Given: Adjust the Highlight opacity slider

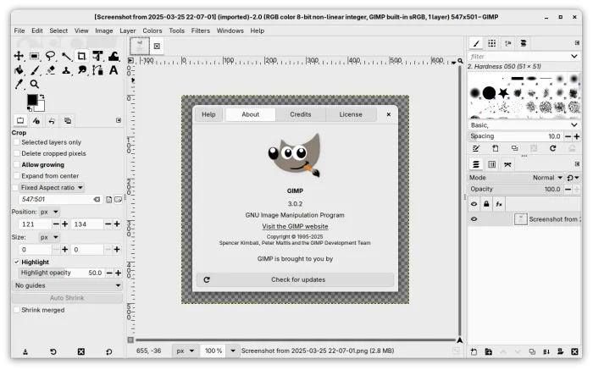Looking at the screenshot, I should 61,273.
